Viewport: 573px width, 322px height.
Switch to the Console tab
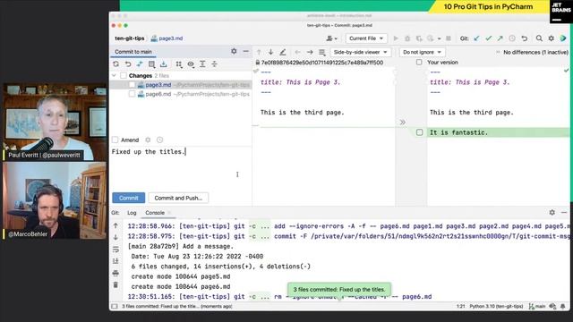pos(155,213)
